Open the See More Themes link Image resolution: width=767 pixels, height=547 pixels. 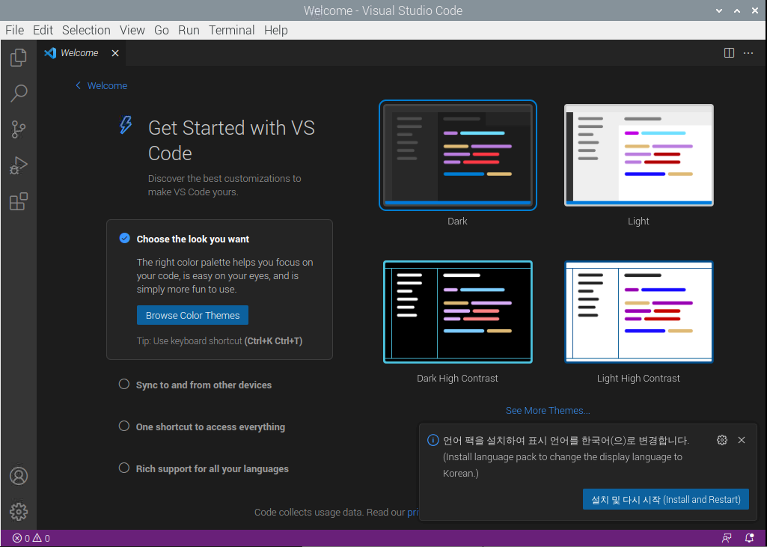[548, 411]
